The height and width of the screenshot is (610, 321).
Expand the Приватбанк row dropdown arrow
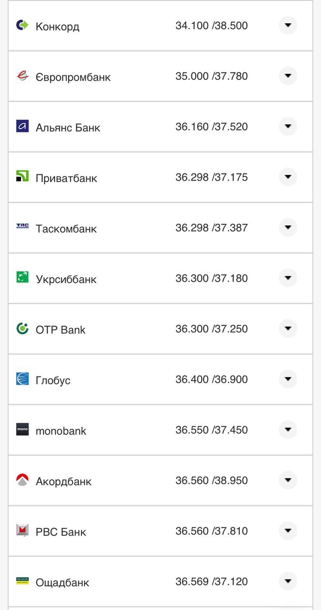point(288,177)
